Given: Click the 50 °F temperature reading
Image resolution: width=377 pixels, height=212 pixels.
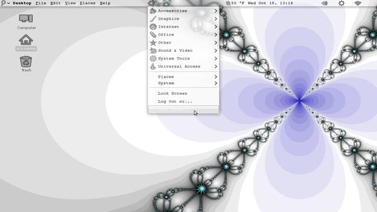Looking at the screenshot, I should coord(238,3).
